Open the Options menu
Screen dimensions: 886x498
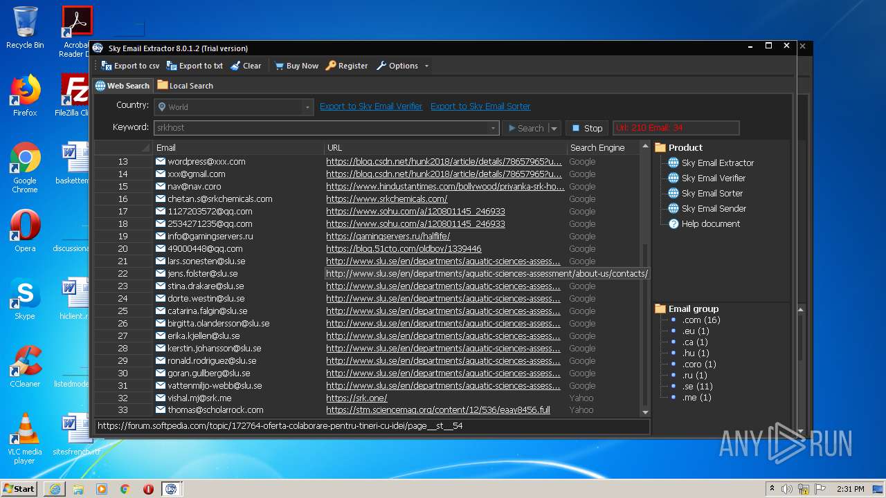(x=397, y=66)
